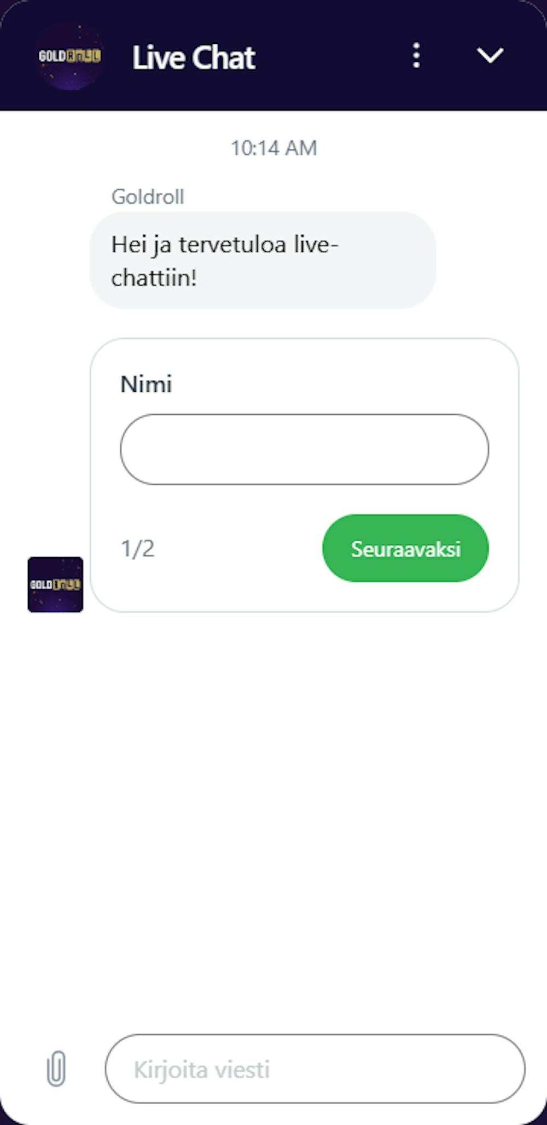The width and height of the screenshot is (547, 1125).
Task: Click the Goldroll avatar beside the name form
Action: pos(55,584)
